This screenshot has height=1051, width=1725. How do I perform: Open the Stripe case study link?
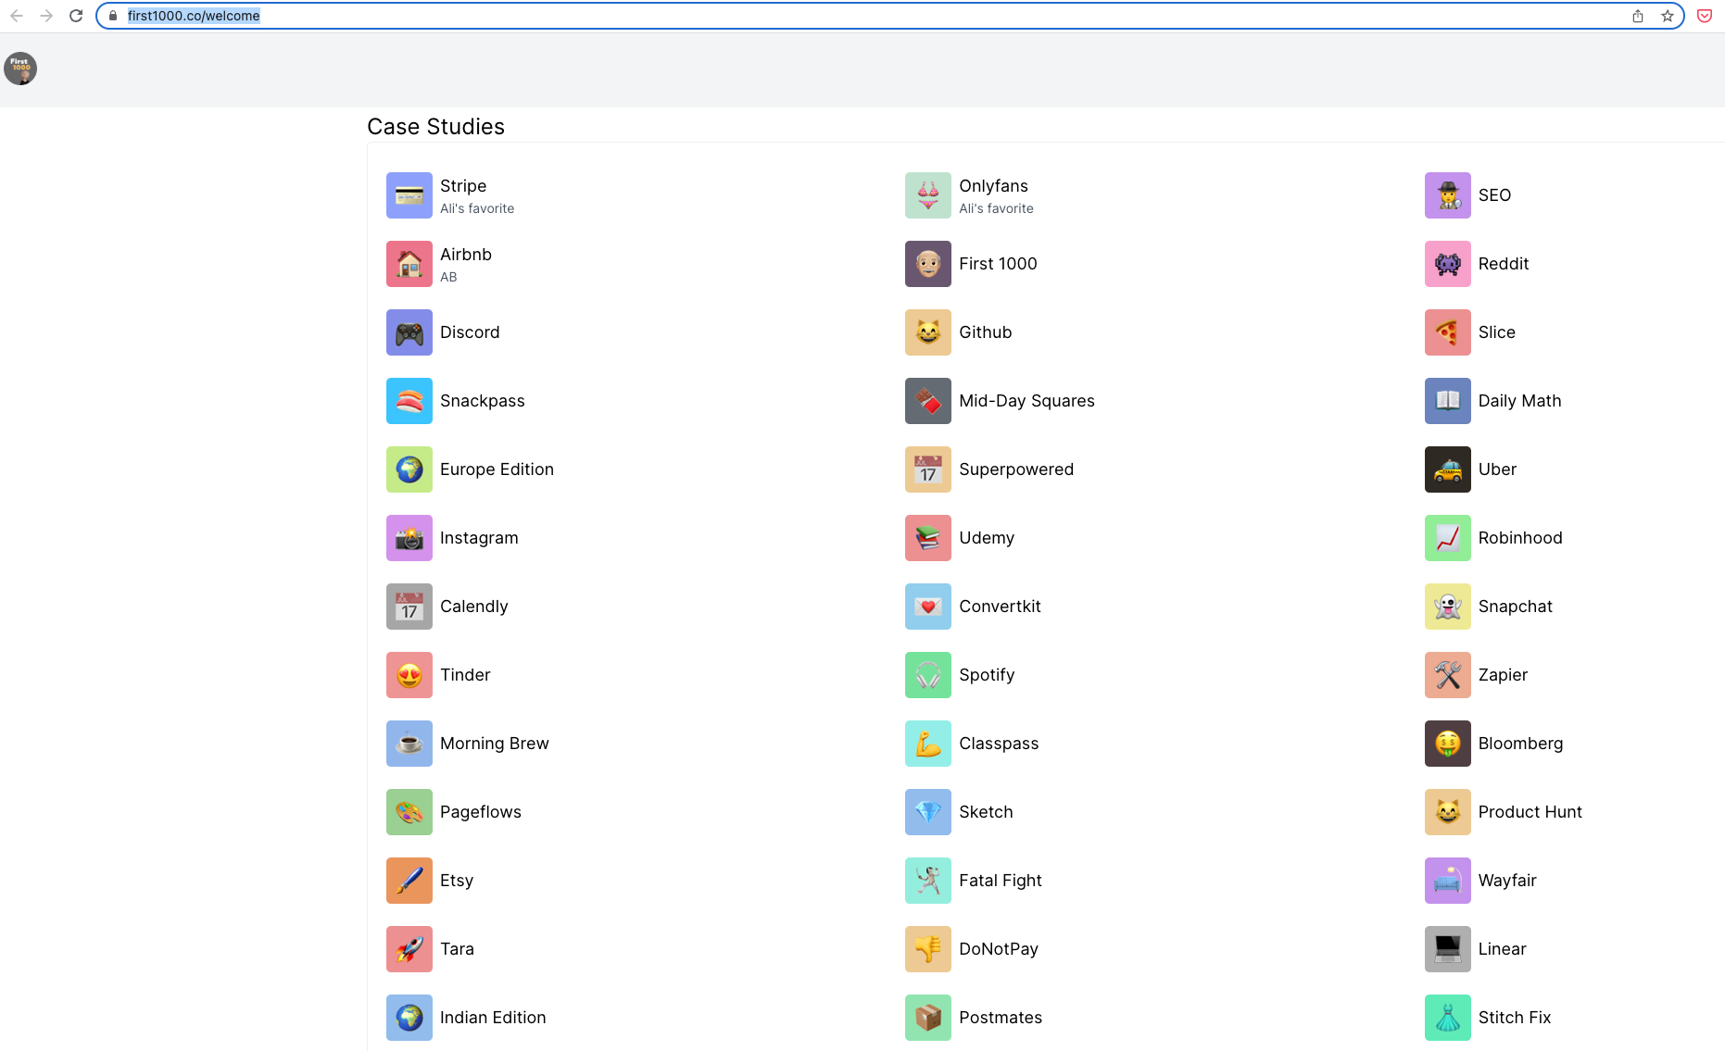point(463,186)
